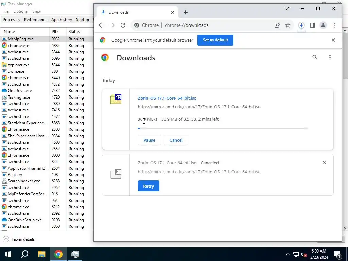Open the tab search dropdown arrow
The height and width of the screenshot is (261, 348).
287,8
